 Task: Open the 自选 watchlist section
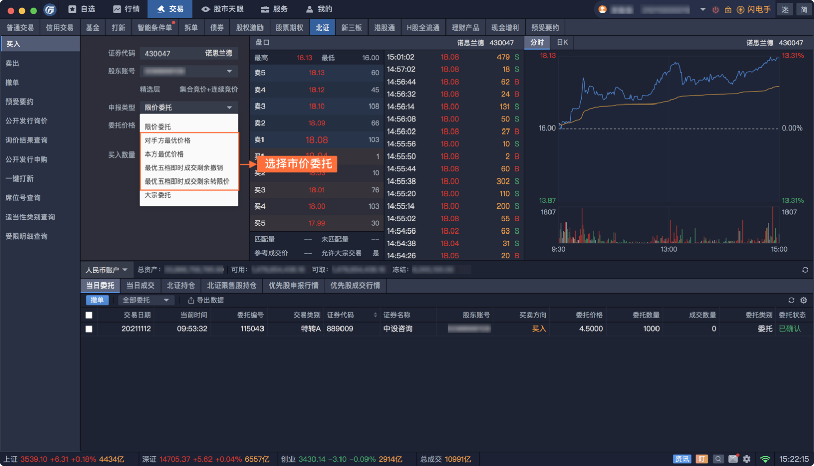[x=82, y=9]
